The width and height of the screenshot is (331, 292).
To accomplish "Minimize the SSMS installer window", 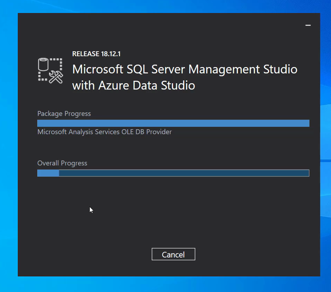I will (308, 25).
